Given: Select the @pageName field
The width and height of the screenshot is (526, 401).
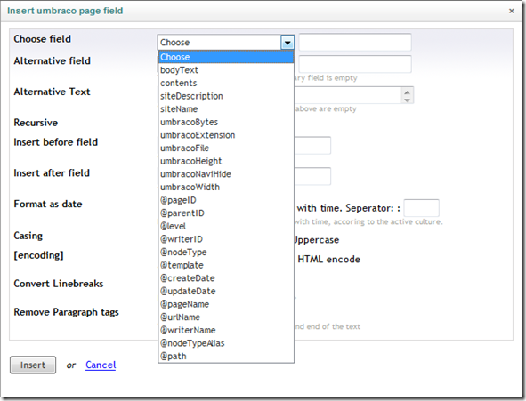Looking at the screenshot, I should [x=226, y=304].
